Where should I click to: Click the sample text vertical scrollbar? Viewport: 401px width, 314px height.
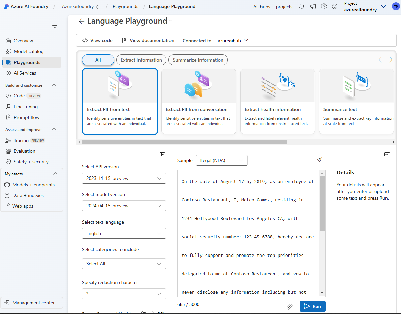pos(322,203)
